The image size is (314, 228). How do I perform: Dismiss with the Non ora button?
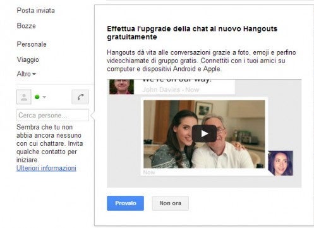click(171, 203)
